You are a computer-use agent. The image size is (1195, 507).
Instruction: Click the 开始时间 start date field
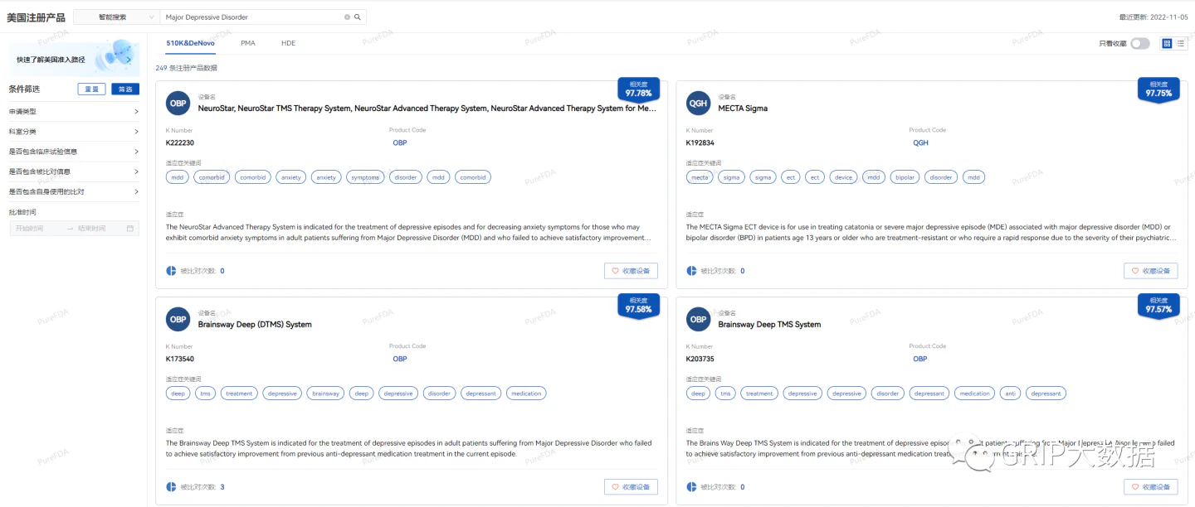coord(37,228)
